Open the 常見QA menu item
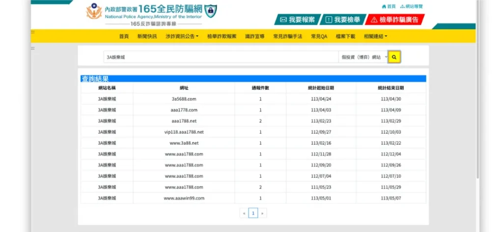503x232 pixels. pyautogui.click(x=319, y=36)
